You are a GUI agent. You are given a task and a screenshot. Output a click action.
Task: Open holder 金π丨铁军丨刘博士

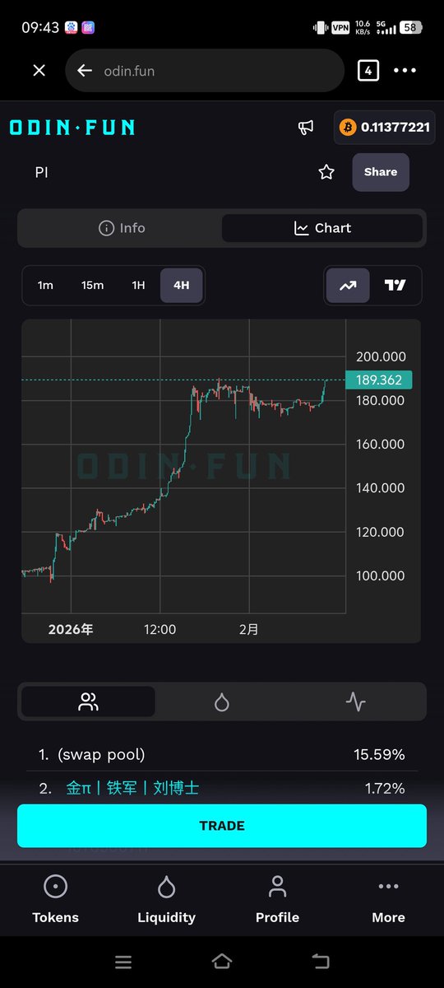click(132, 788)
